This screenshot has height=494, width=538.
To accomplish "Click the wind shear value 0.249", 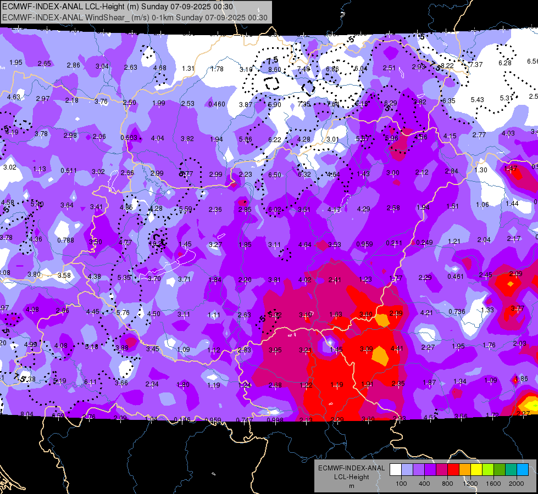I will point(424,243).
